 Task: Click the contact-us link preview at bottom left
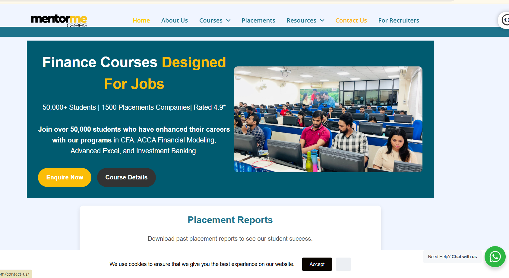pyautogui.click(x=15, y=274)
